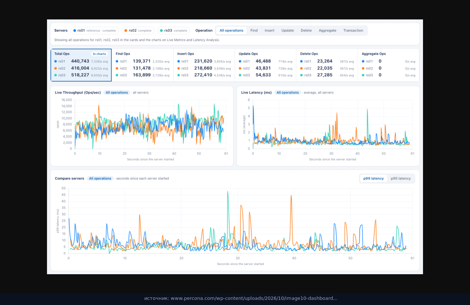Screen dimensions: 470x305
Task: Toggle the rs03 server chip
Action: click(173, 30)
